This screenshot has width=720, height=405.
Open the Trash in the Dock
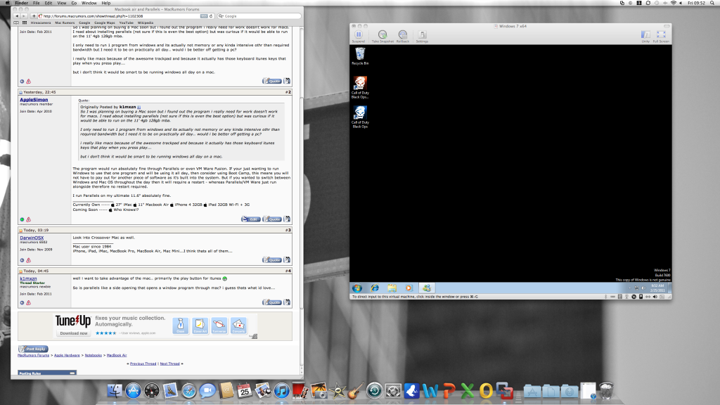pos(607,391)
